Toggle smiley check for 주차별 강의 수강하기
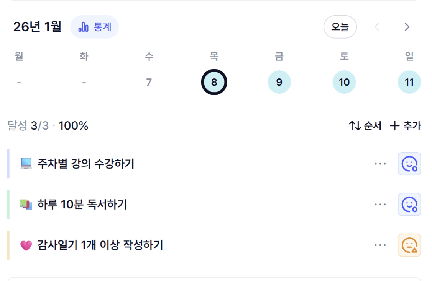The height and width of the screenshot is (281, 432). 409,164
